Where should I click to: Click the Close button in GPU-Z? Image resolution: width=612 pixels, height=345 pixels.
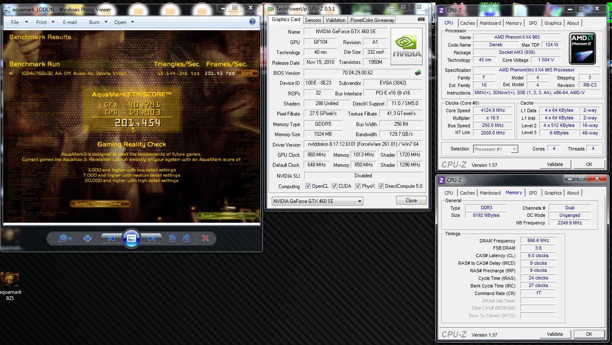(411, 200)
